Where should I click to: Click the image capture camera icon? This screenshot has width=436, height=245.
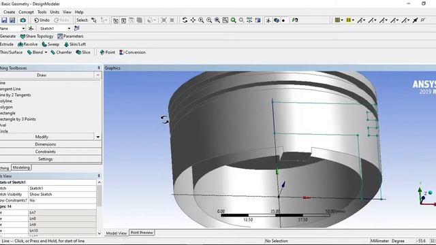[22, 20]
